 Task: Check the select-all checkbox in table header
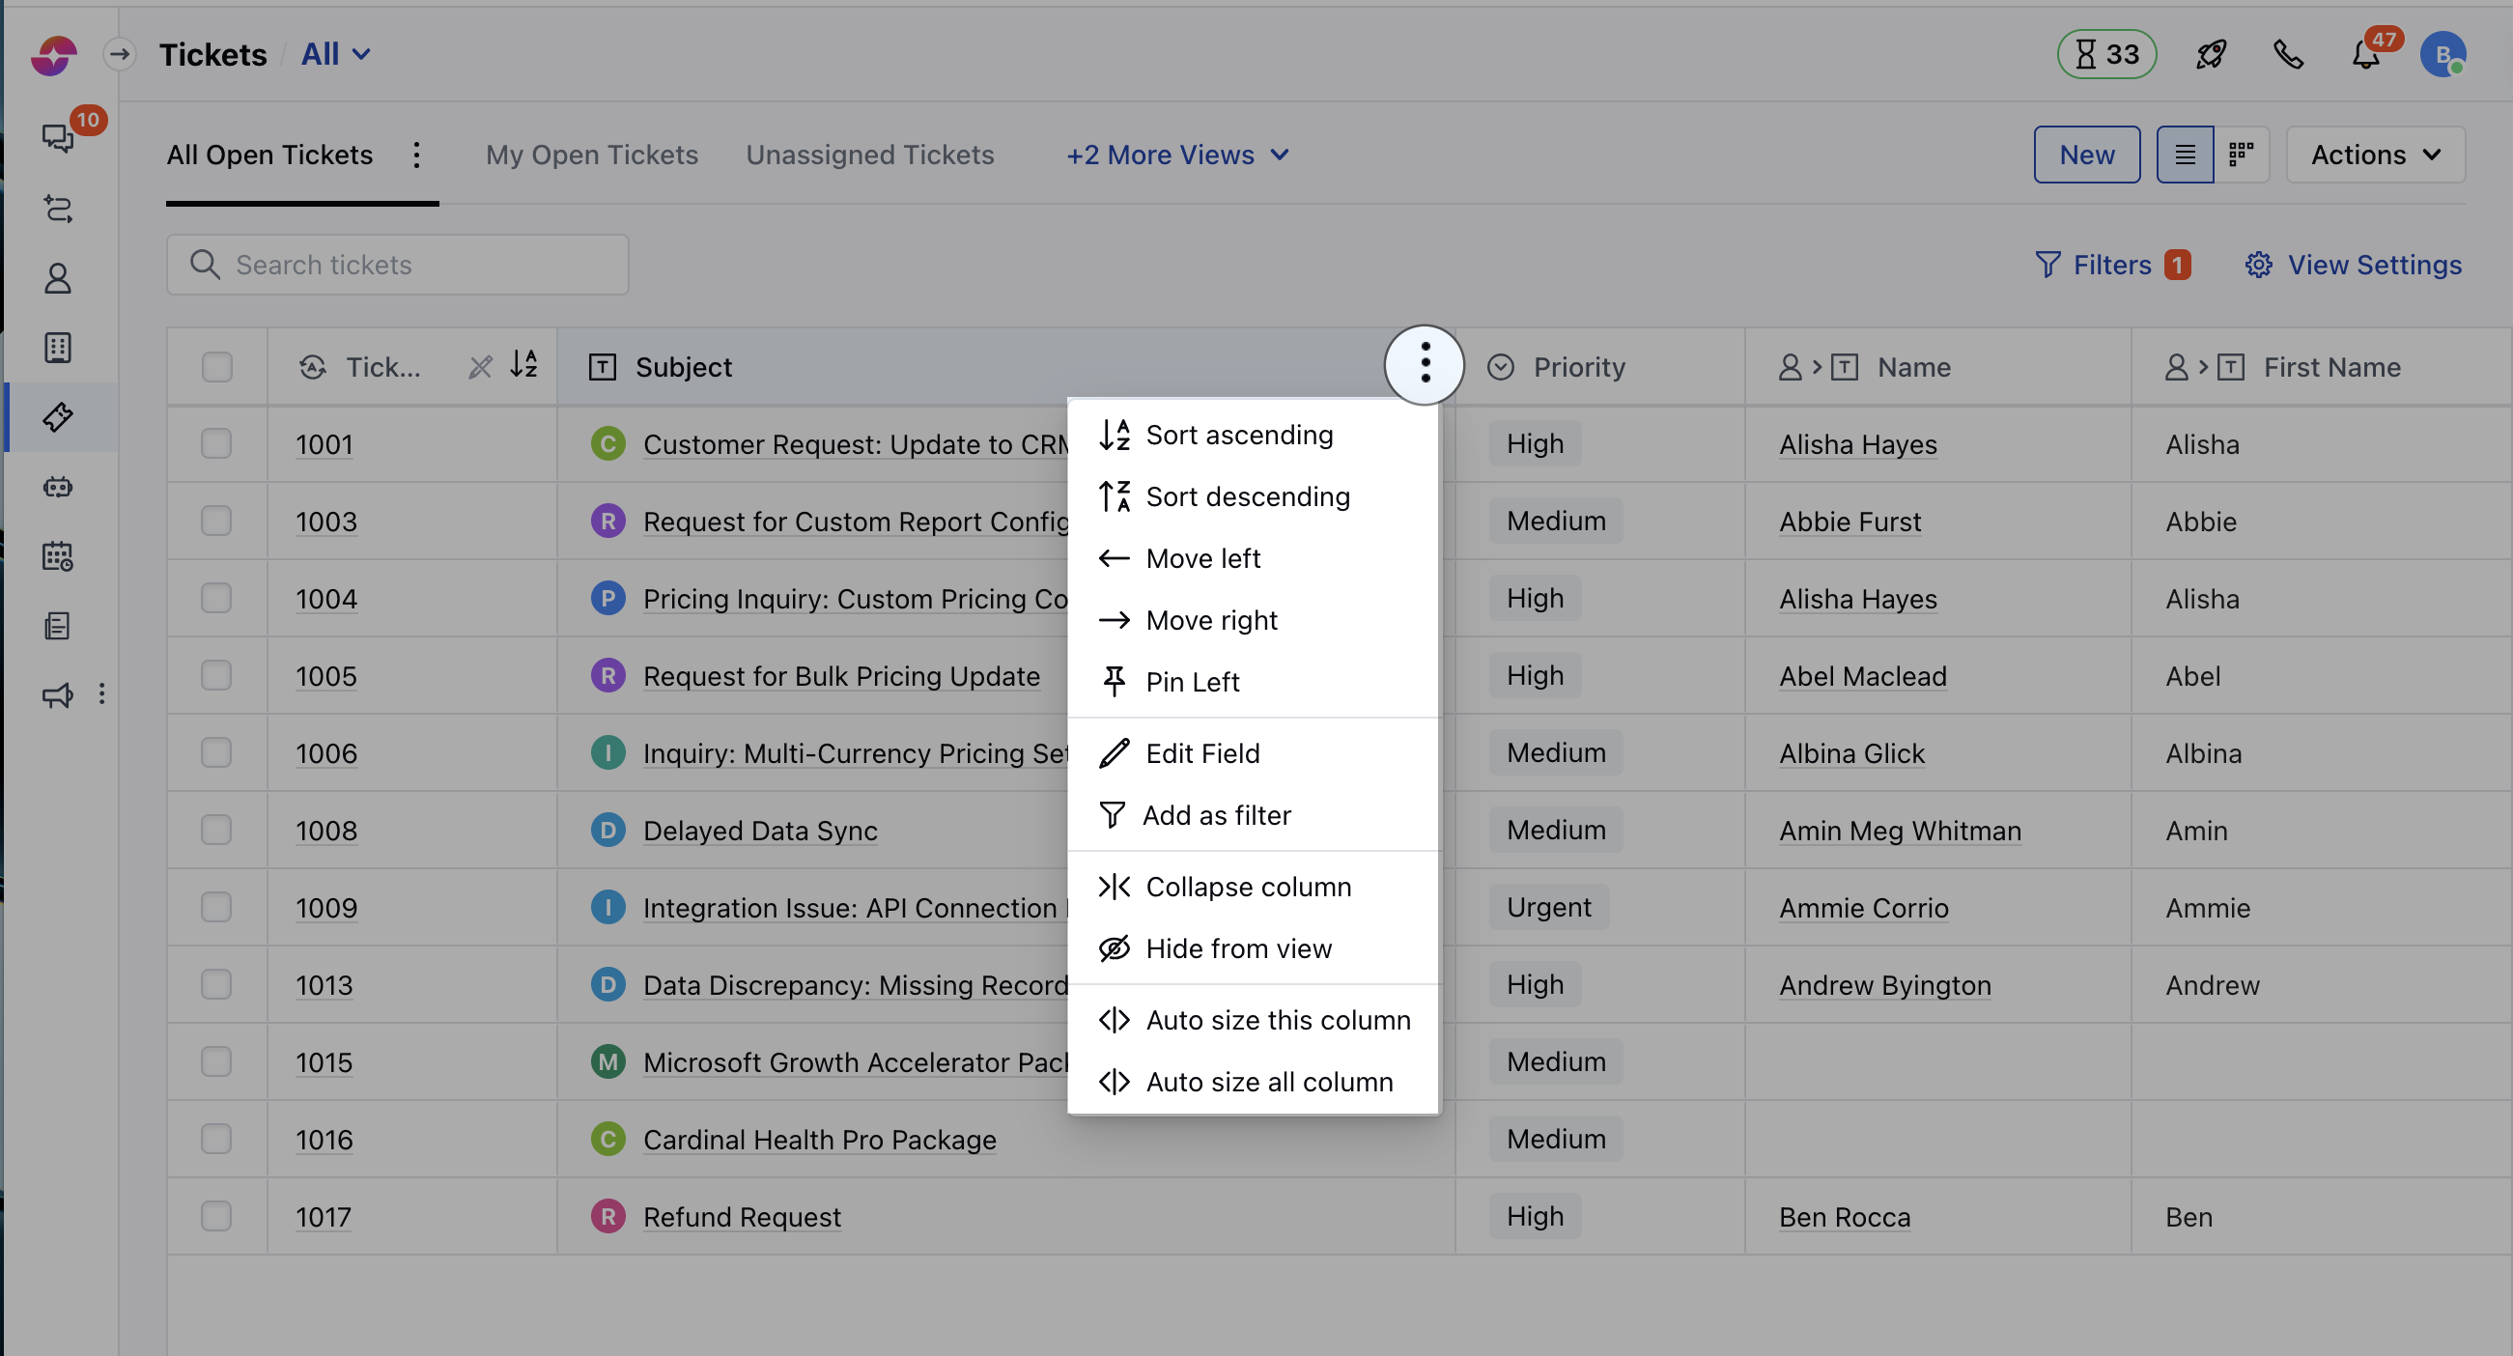click(216, 367)
